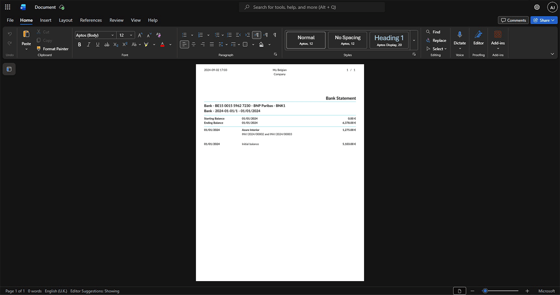Align text left
The width and height of the screenshot is (560, 295).
pos(184,44)
